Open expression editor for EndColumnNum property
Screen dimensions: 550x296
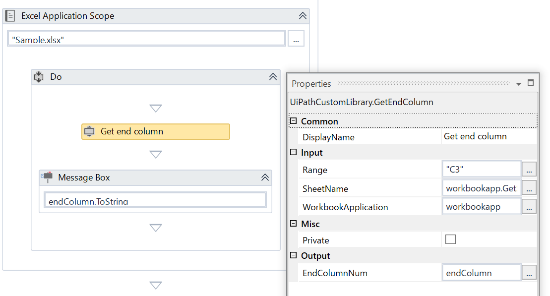(529, 273)
